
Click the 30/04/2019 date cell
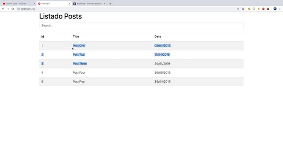click(162, 82)
